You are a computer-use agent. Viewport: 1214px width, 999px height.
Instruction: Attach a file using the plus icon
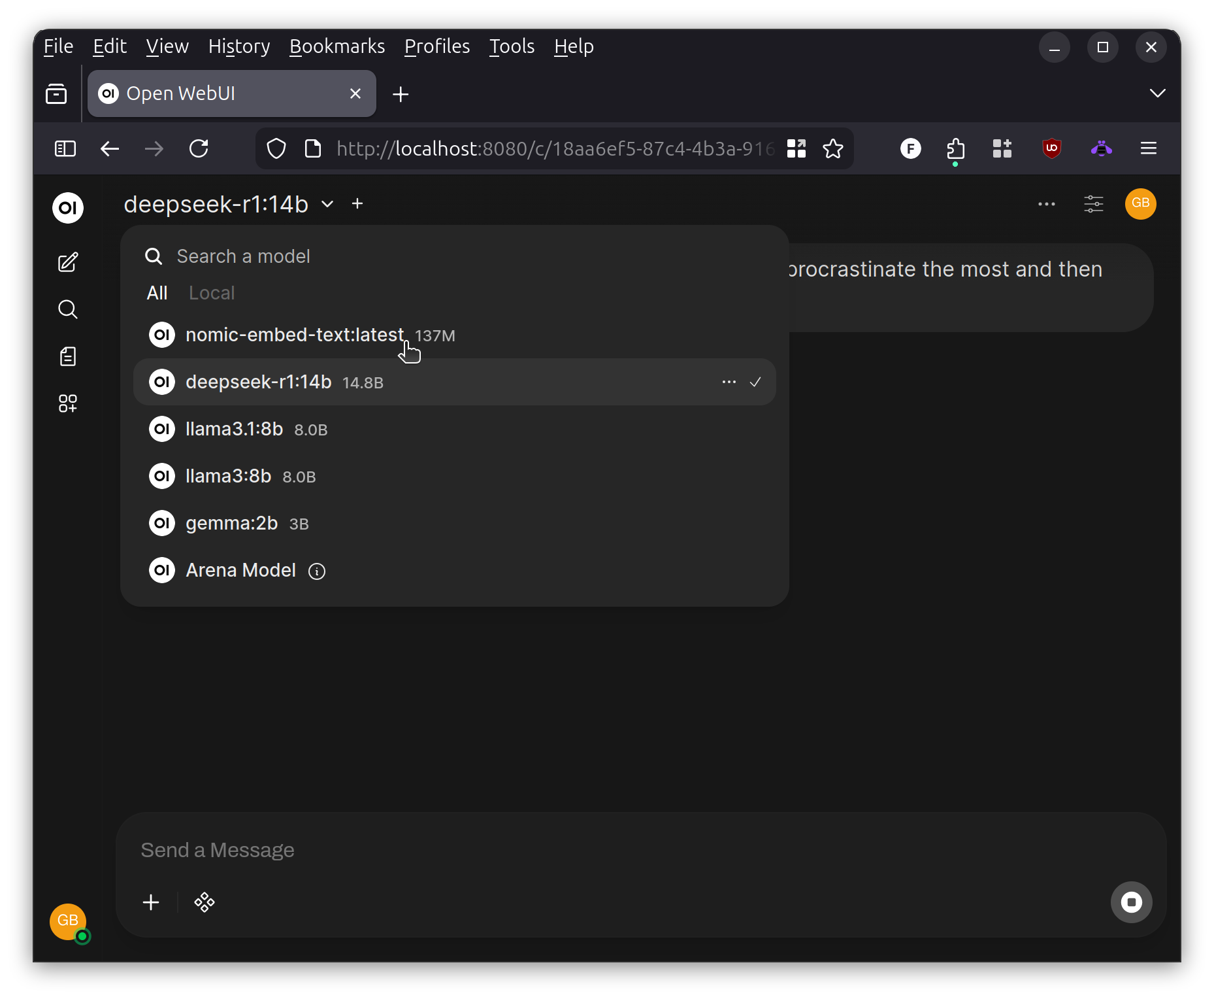click(x=151, y=902)
